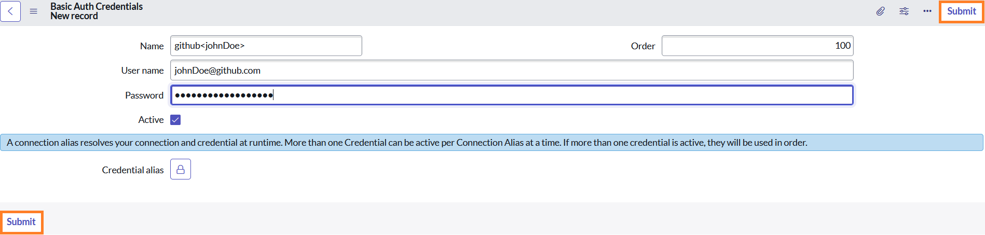Click the Credential alias label
This screenshot has height=235, width=985.
pyautogui.click(x=133, y=170)
